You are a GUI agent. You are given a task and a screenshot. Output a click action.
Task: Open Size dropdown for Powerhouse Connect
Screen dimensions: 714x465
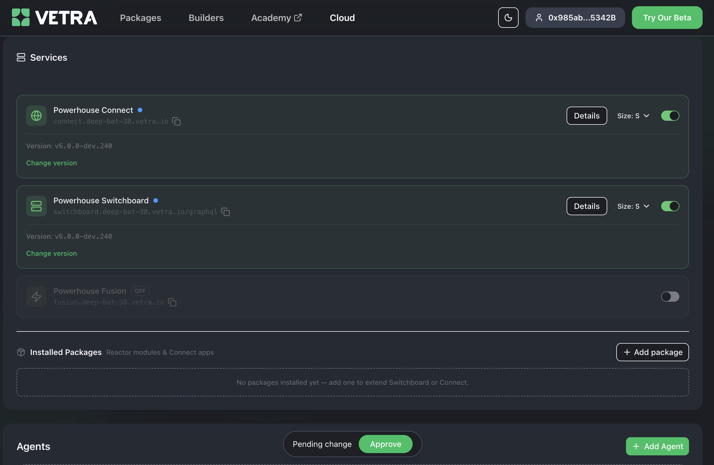(633, 116)
